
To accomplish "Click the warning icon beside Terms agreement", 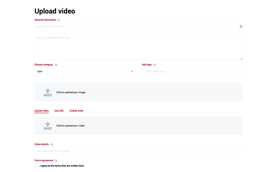I will 56,160.
